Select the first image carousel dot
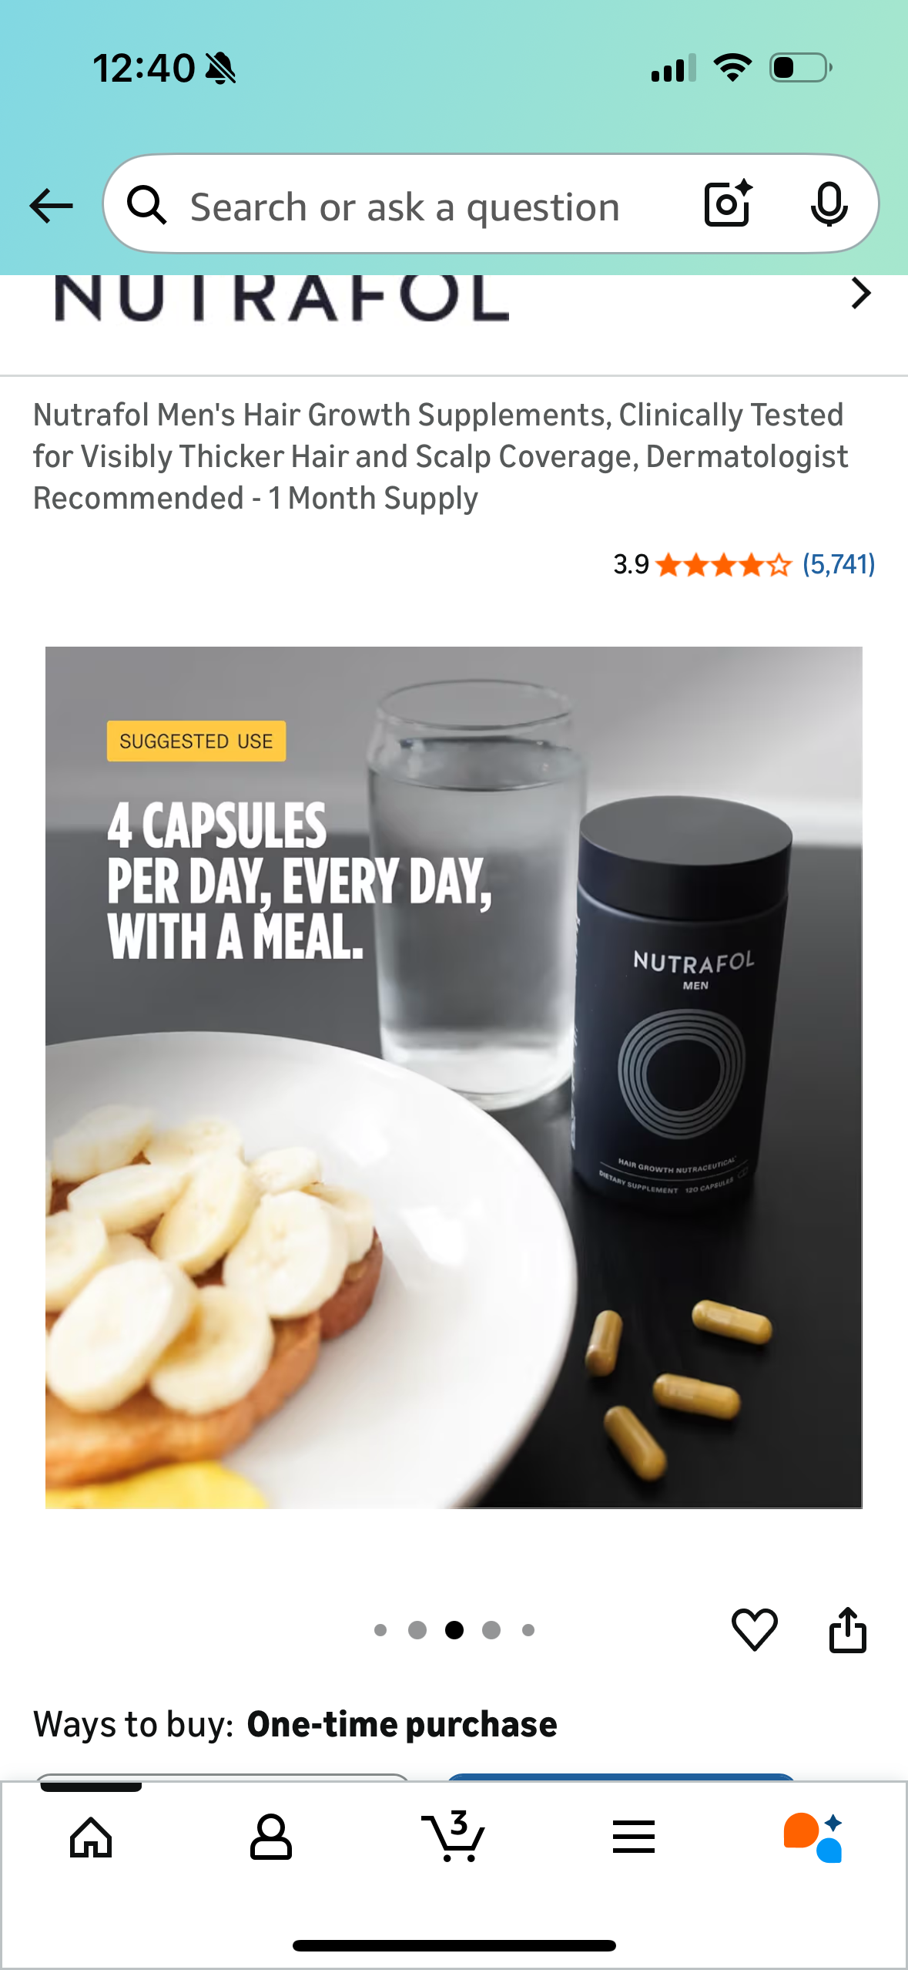The width and height of the screenshot is (908, 1970). click(x=380, y=1630)
